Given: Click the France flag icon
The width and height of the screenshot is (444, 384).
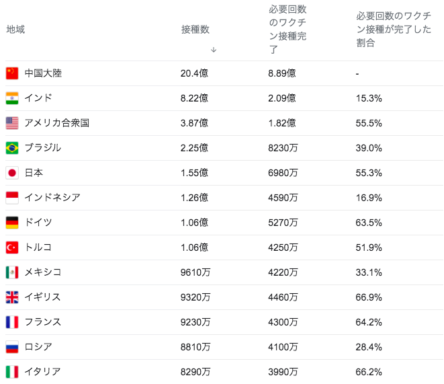Looking at the screenshot, I should 12,322.
